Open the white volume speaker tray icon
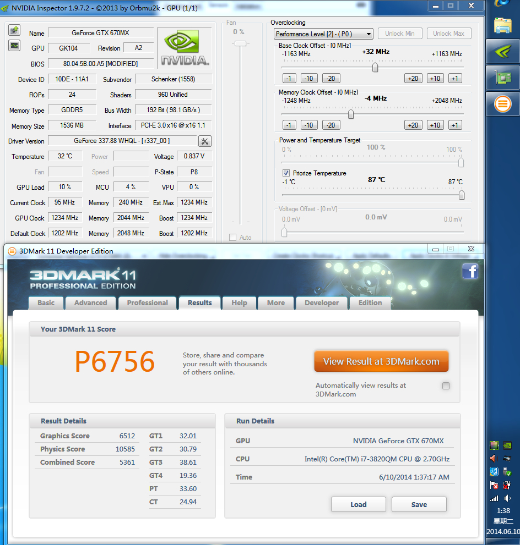 tap(507, 498)
